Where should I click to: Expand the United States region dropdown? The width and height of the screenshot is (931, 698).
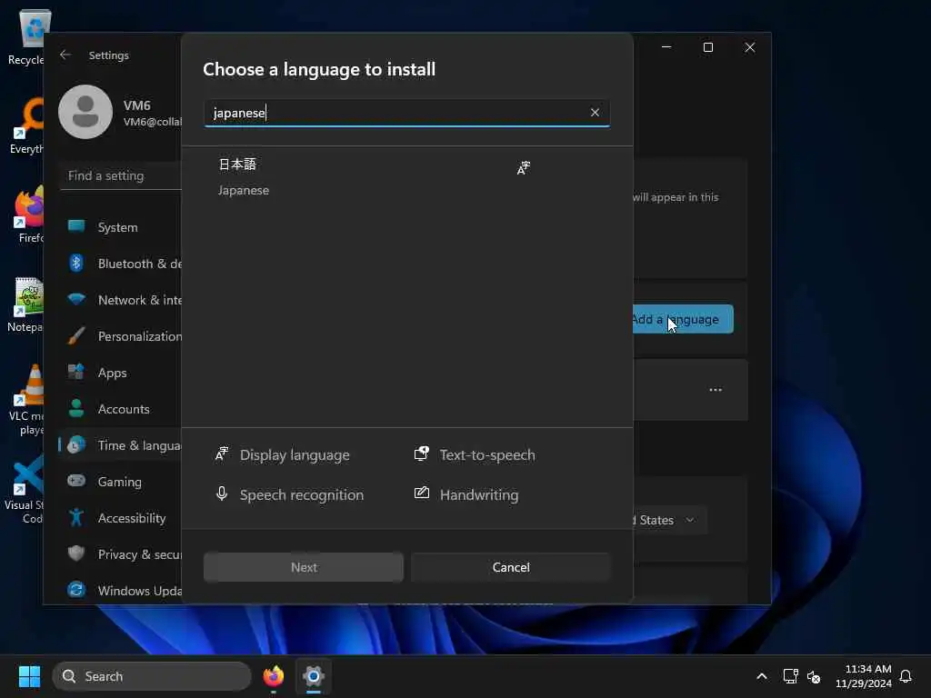(670, 520)
